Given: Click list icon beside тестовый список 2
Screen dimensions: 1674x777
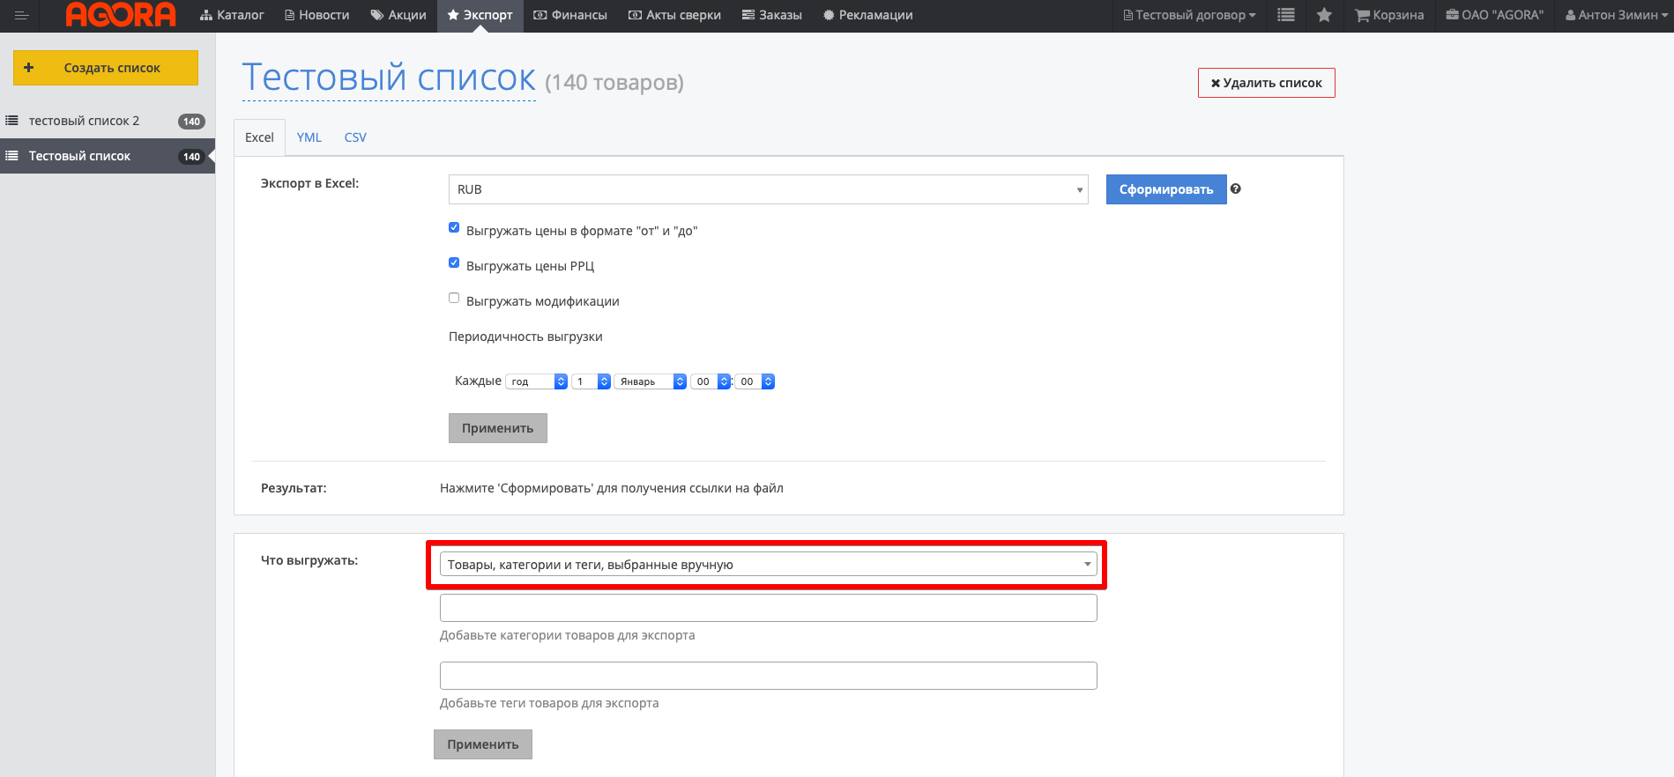Looking at the screenshot, I should pyautogui.click(x=12, y=121).
